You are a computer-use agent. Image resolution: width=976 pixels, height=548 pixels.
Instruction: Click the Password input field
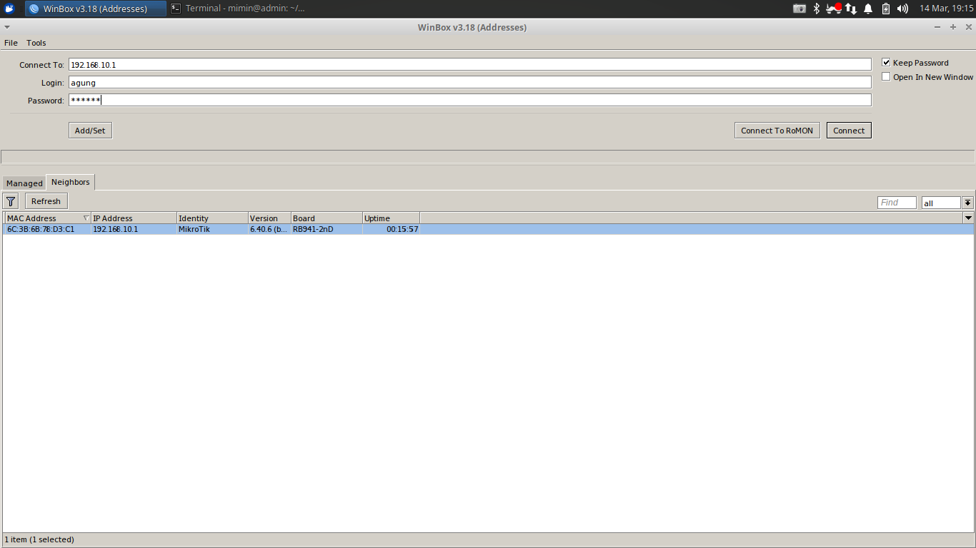pyautogui.click(x=469, y=101)
